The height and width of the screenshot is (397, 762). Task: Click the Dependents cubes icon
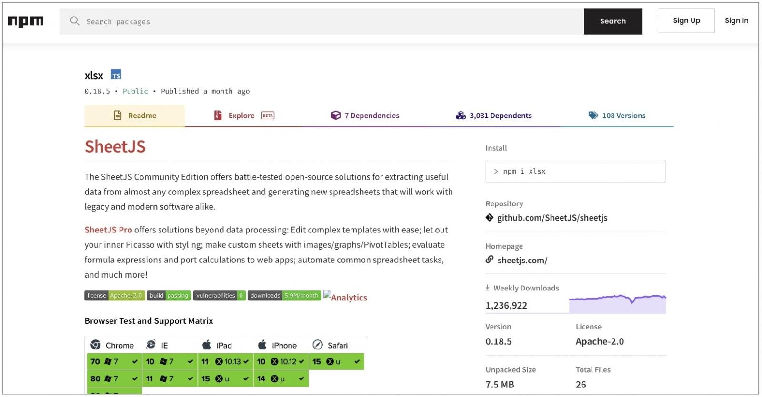[461, 116]
